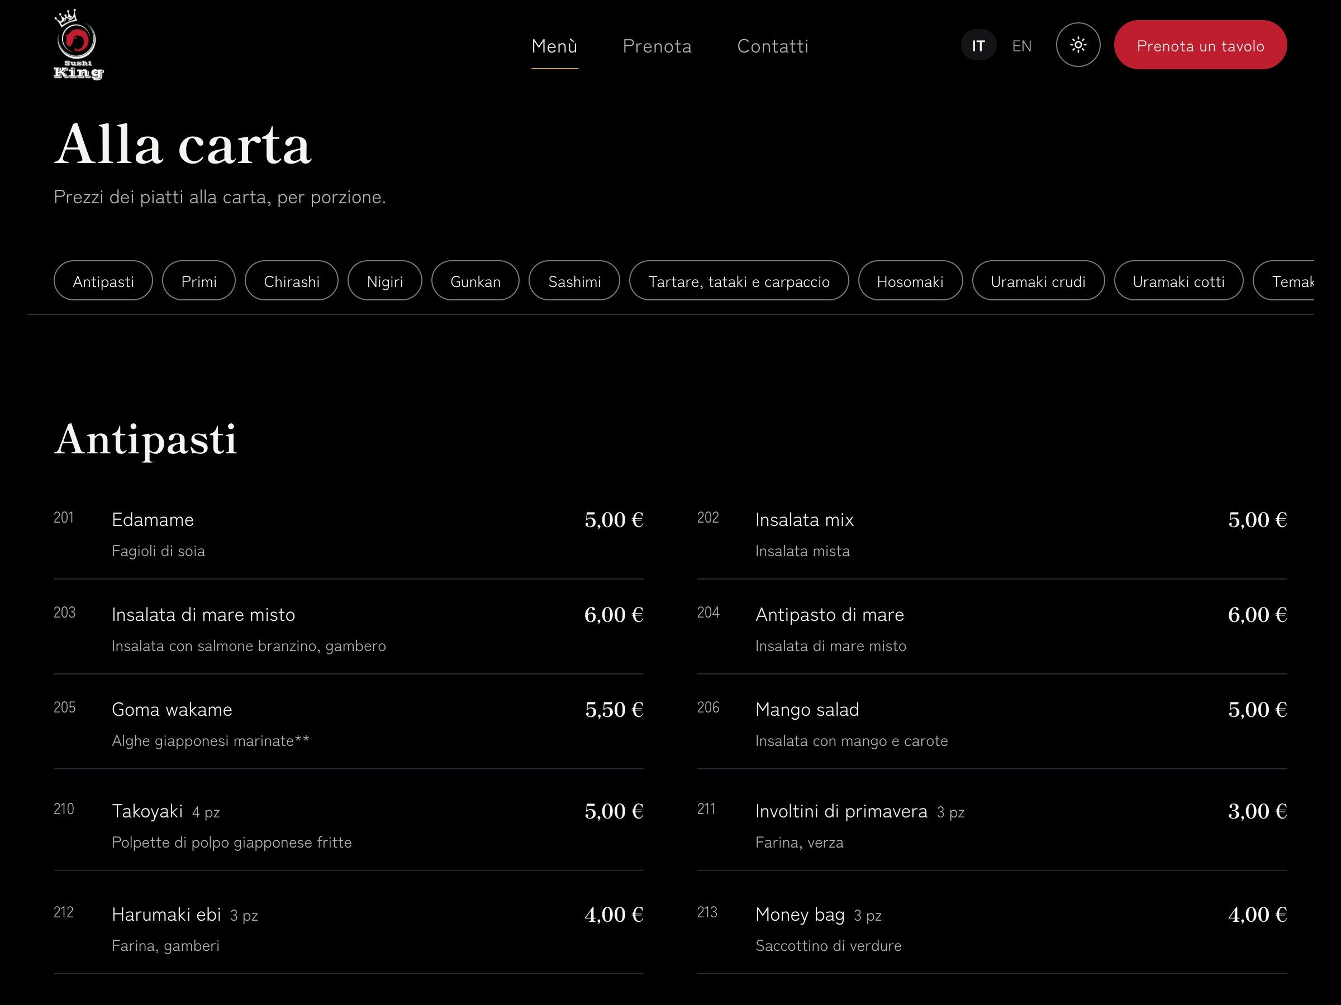
Task: Select the Chirashi category chip
Action: (x=292, y=280)
